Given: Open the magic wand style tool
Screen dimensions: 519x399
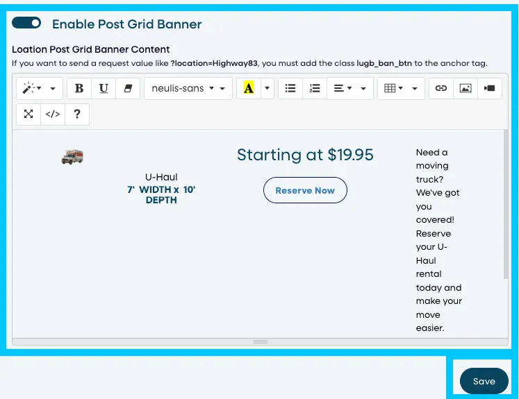Looking at the screenshot, I should pos(31,88).
